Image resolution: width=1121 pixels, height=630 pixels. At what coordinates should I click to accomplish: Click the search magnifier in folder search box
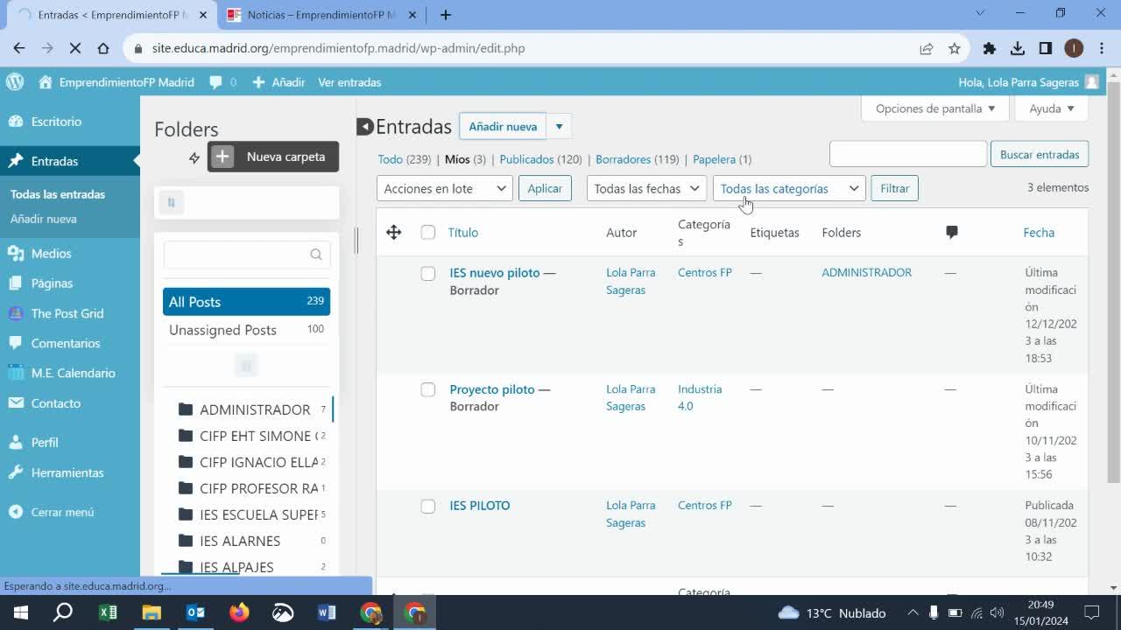(x=316, y=255)
